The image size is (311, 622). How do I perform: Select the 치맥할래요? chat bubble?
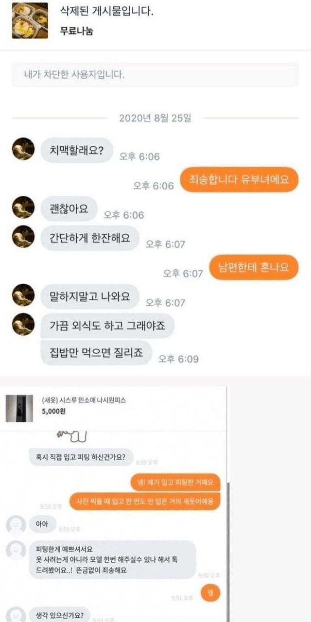coord(76,150)
